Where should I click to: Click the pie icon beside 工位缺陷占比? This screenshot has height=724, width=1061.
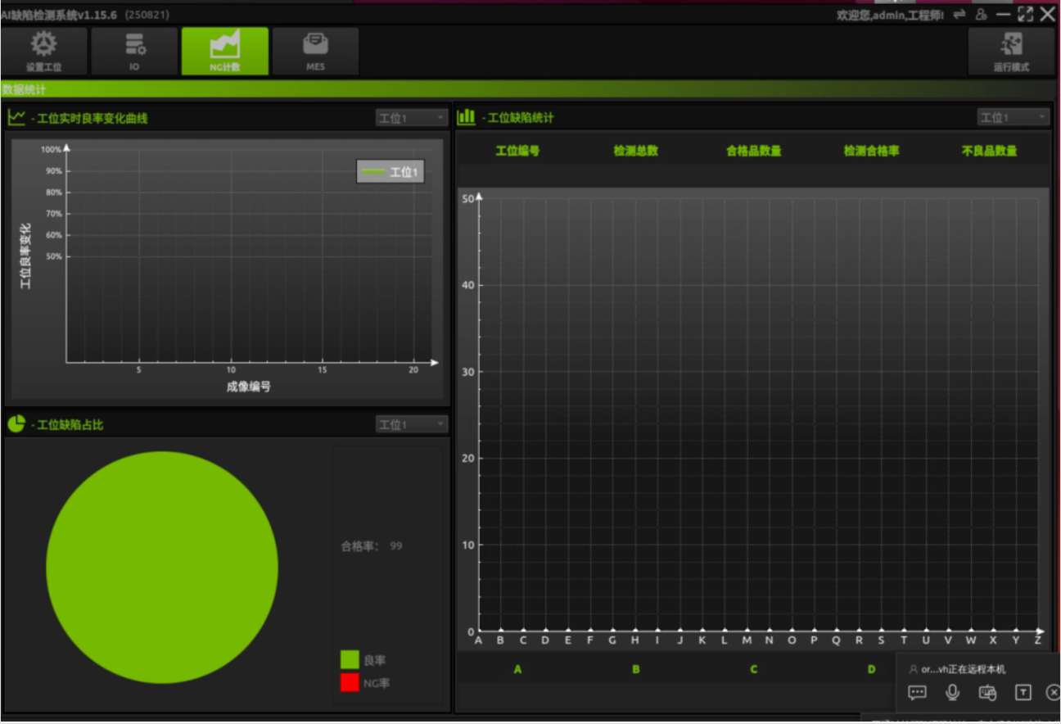(16, 423)
